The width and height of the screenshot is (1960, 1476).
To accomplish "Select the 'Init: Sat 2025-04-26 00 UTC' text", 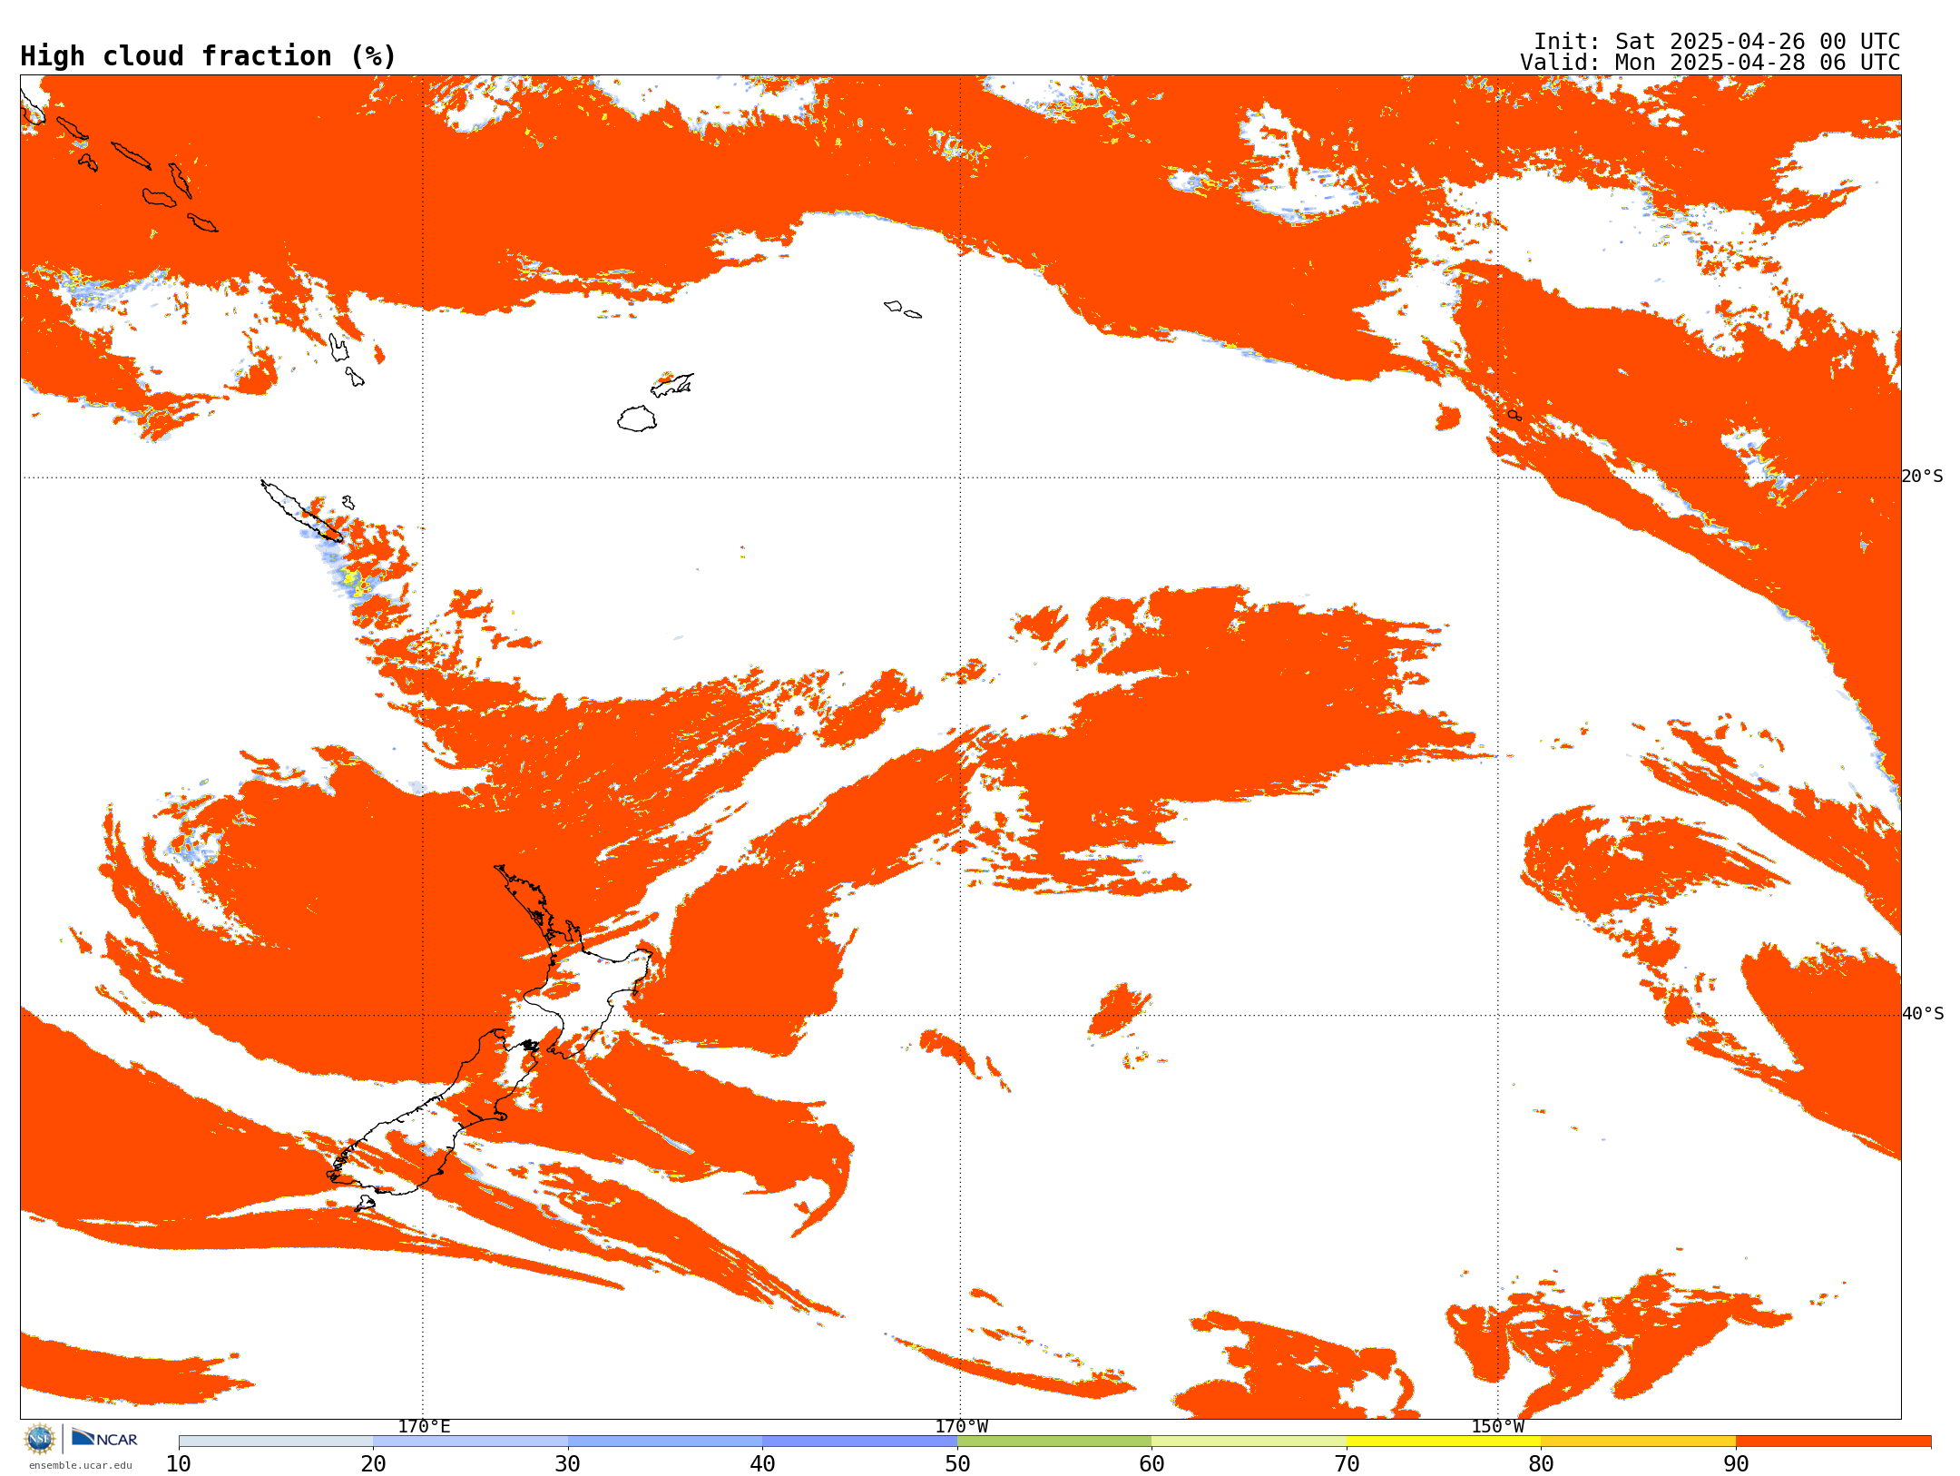I will pos(1717,42).
